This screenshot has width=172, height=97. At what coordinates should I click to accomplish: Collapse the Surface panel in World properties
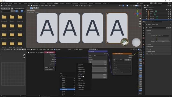(x=149, y=33)
